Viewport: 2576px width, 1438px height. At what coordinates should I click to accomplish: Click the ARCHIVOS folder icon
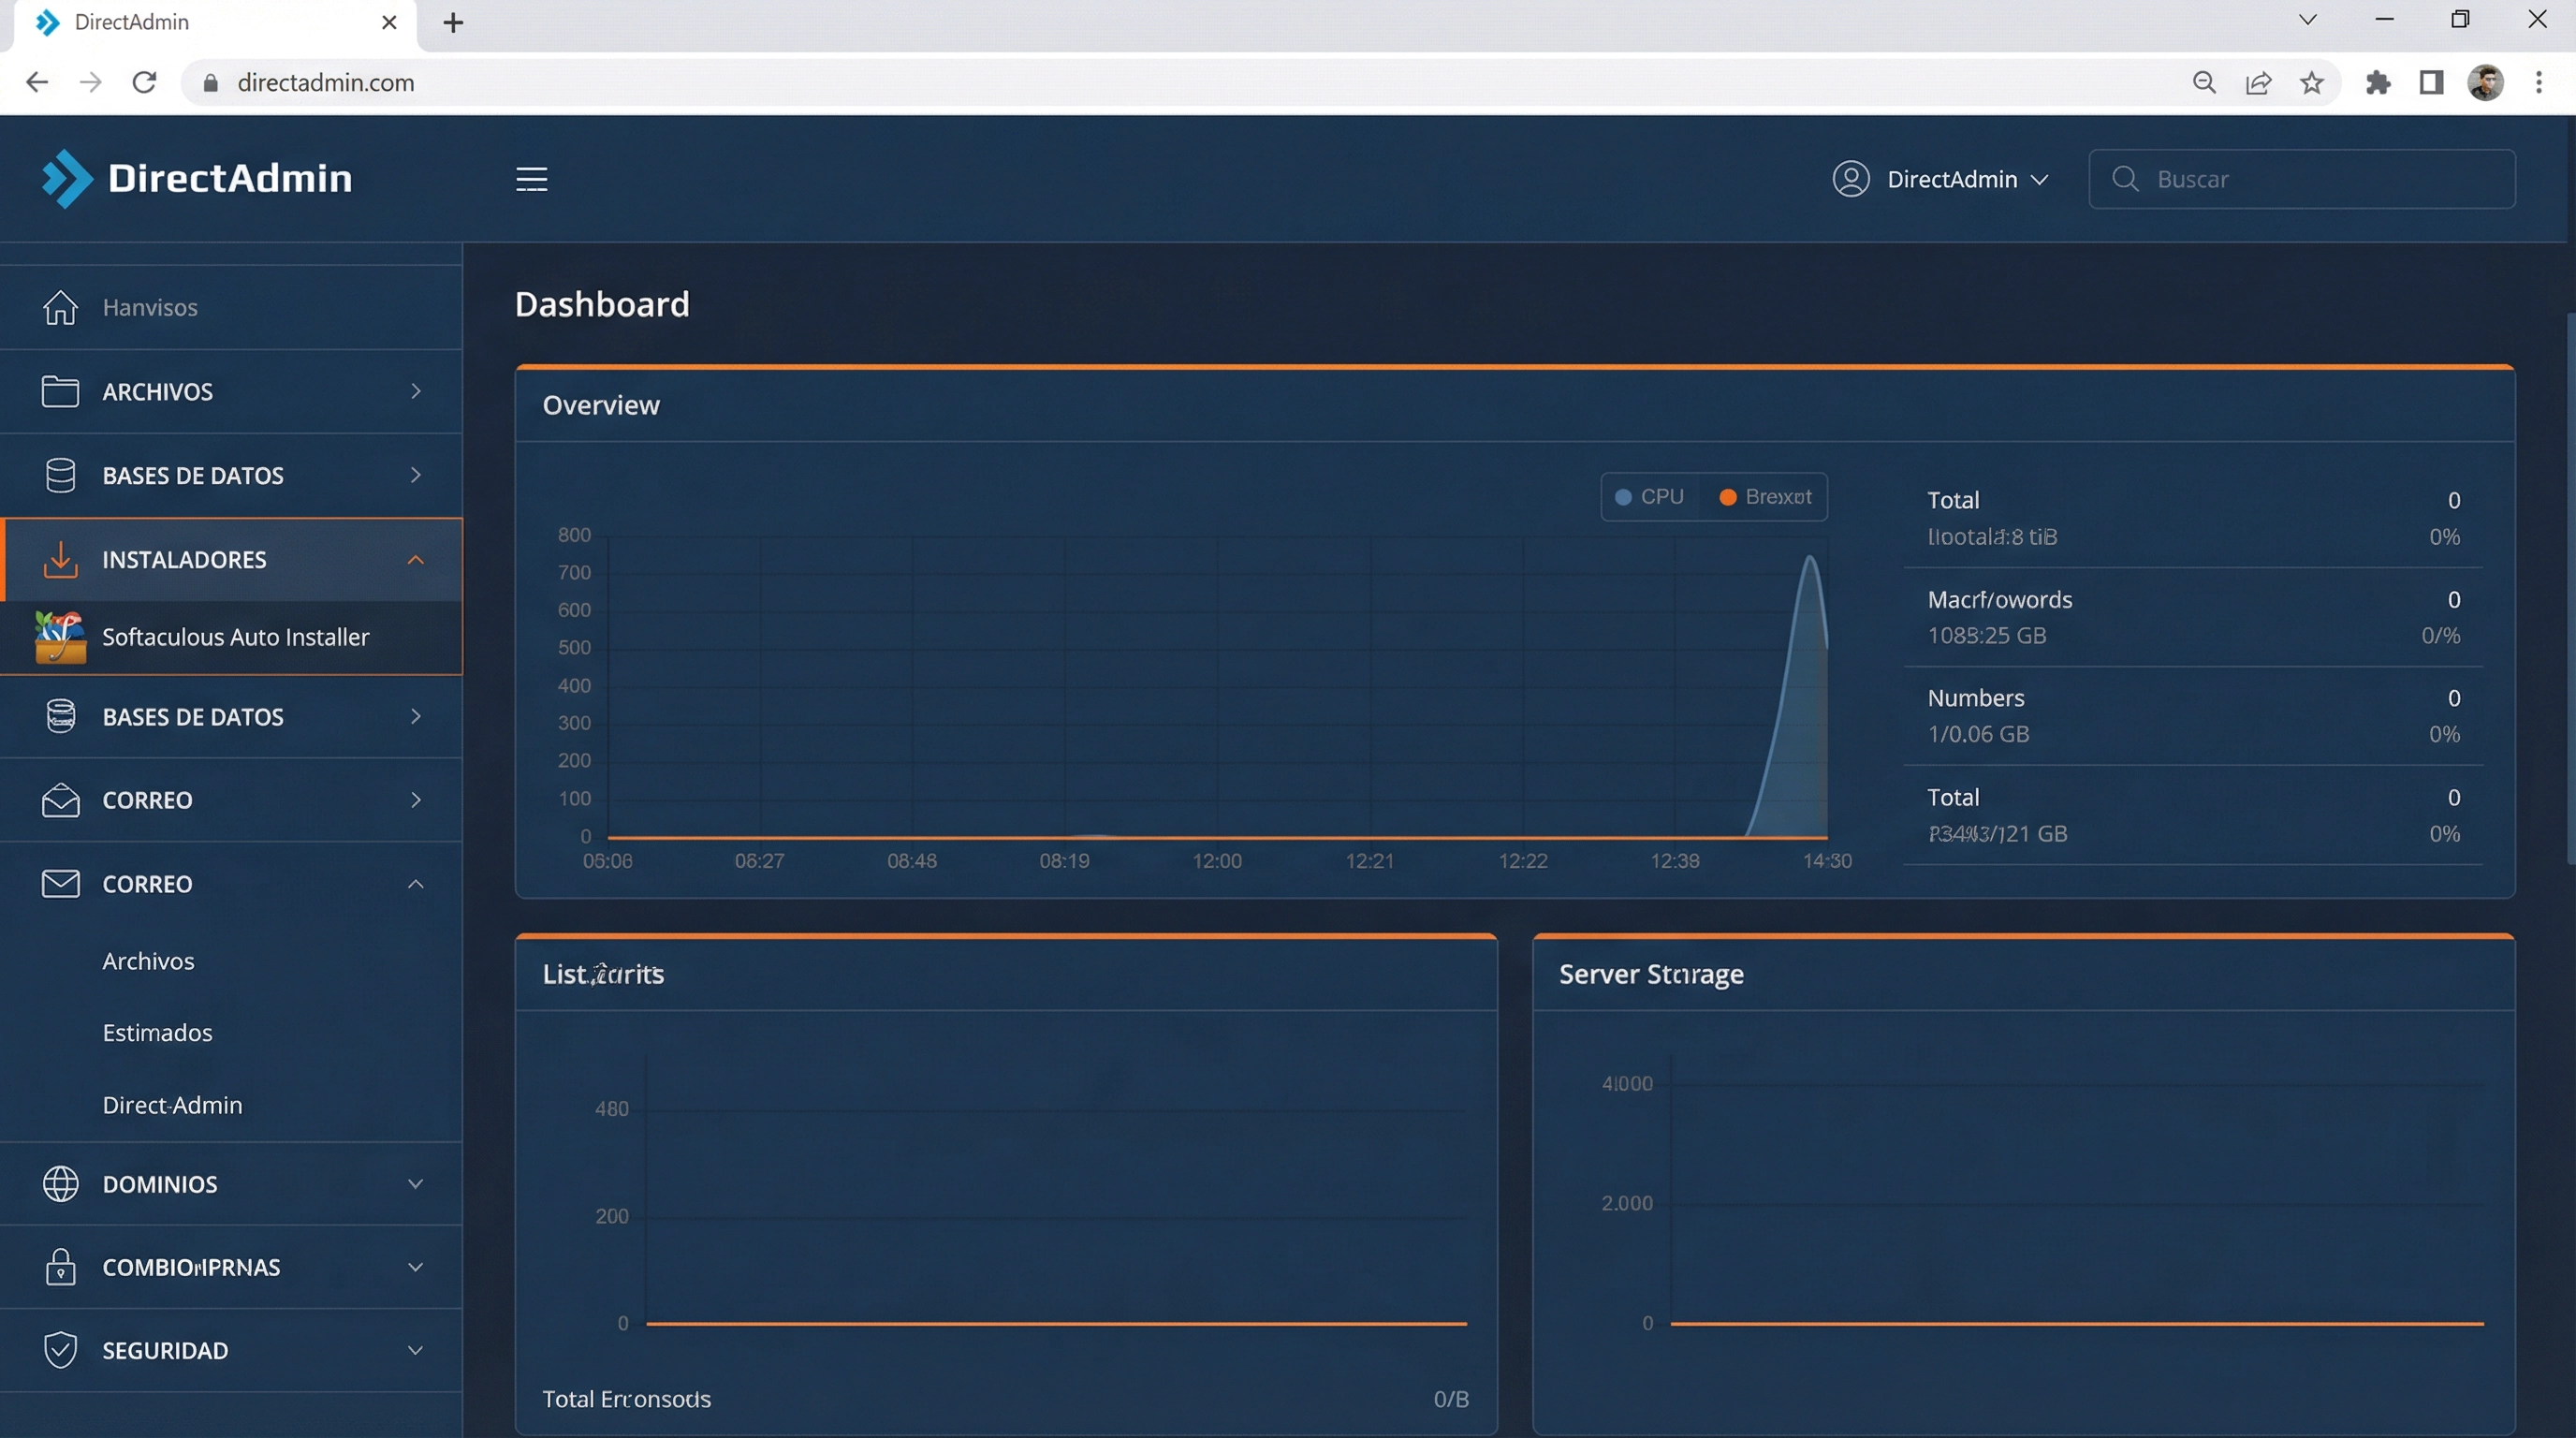point(60,391)
